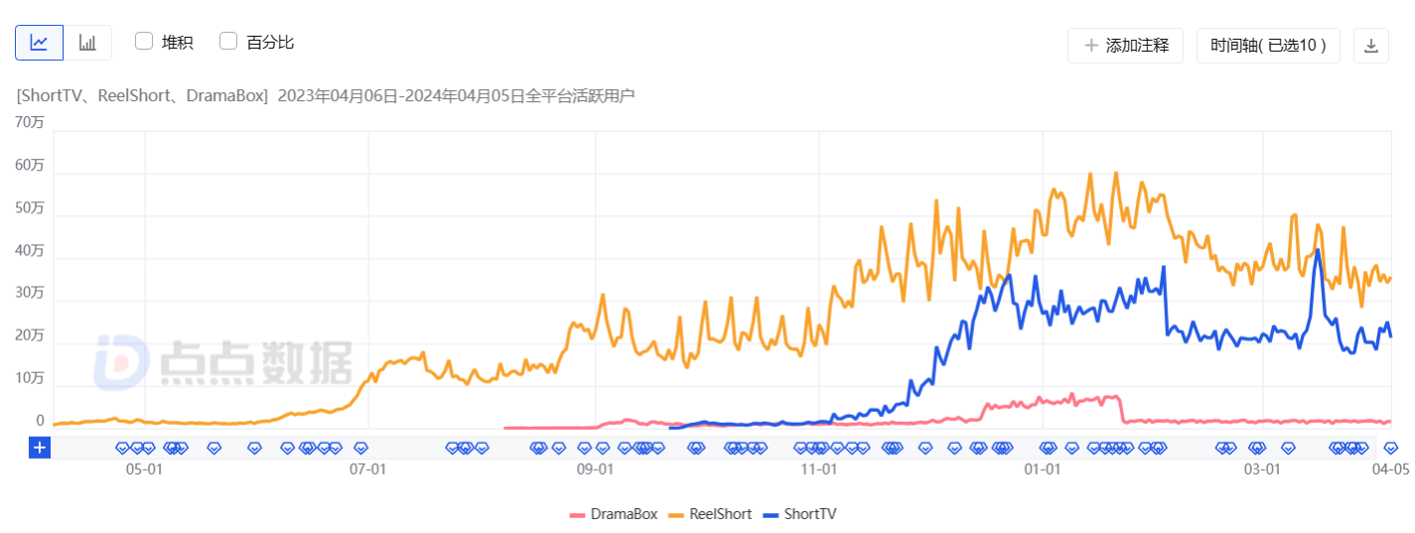This screenshot has height=533, width=1415.
Task: Toggle ReelShort series in legend
Action: [x=717, y=514]
